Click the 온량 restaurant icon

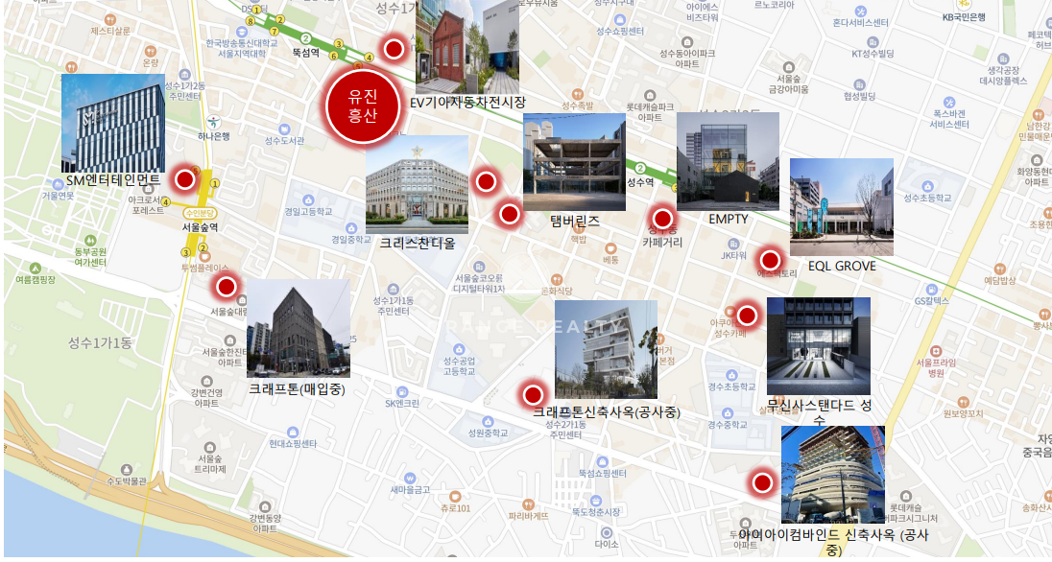[151, 51]
